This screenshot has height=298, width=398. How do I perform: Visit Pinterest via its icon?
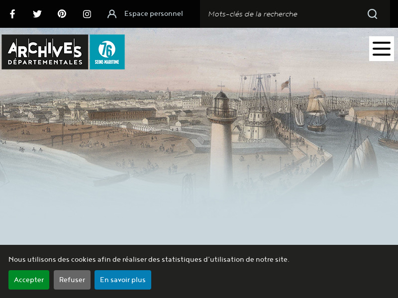(x=62, y=14)
